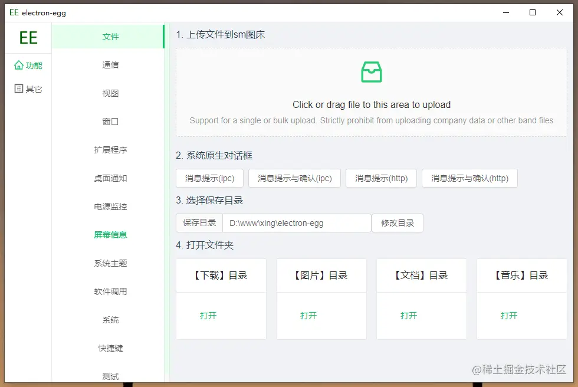Screen dimensions: 578x387
Task: Open the 快捷键 menu item
Action: (110, 348)
